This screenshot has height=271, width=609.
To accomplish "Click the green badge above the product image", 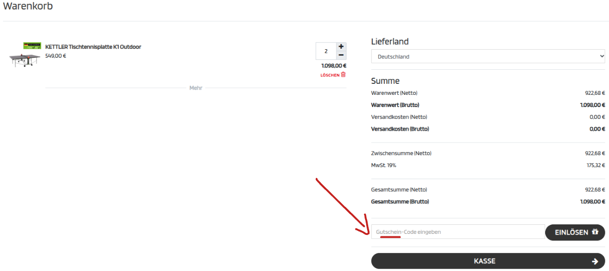I will pyautogui.click(x=32, y=46).
